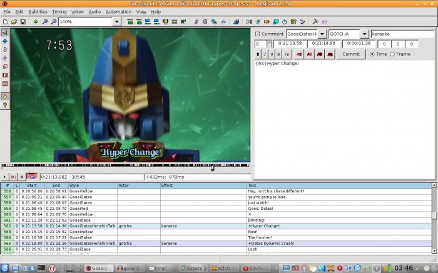
Task: Open the zoom 100% dropdown arrow
Action: click(x=117, y=21)
